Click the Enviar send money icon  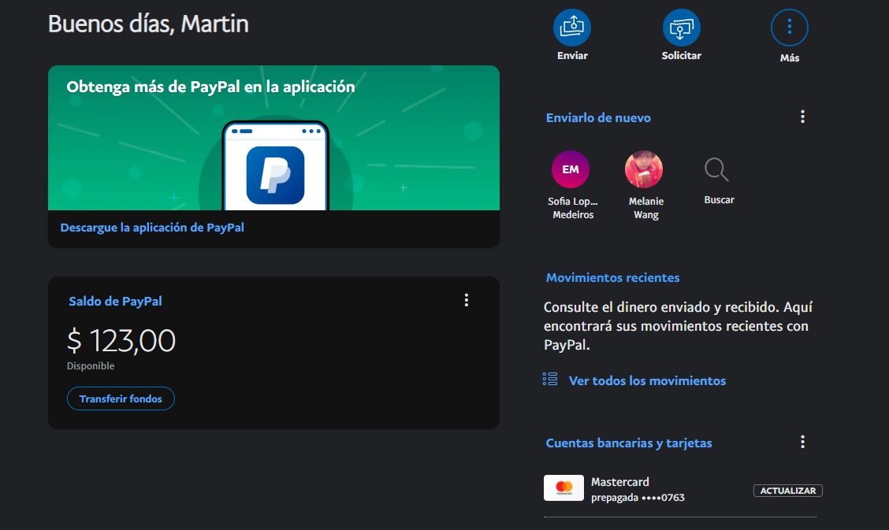click(572, 28)
